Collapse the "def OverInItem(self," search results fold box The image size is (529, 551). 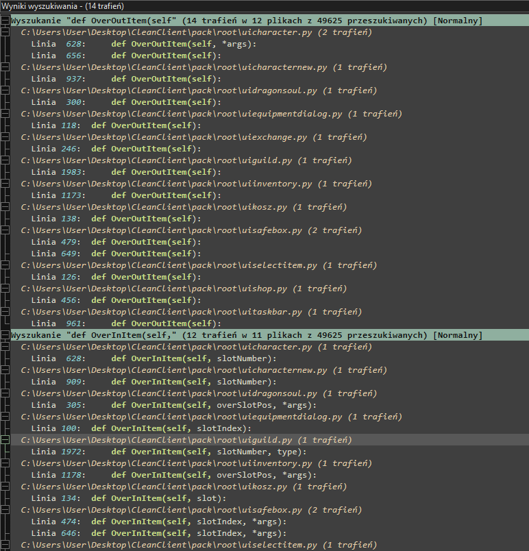pos(5,335)
